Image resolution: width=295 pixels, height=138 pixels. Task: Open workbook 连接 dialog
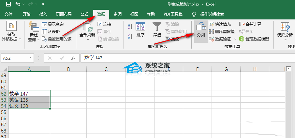(104, 24)
